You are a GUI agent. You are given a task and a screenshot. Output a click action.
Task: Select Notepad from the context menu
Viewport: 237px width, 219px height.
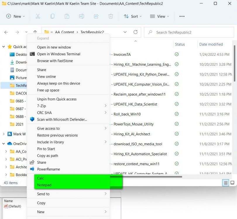click(44, 185)
